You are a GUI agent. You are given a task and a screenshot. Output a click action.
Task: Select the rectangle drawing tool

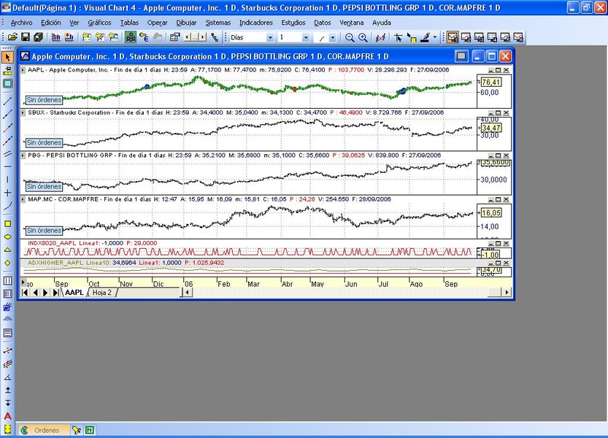pos(7,224)
